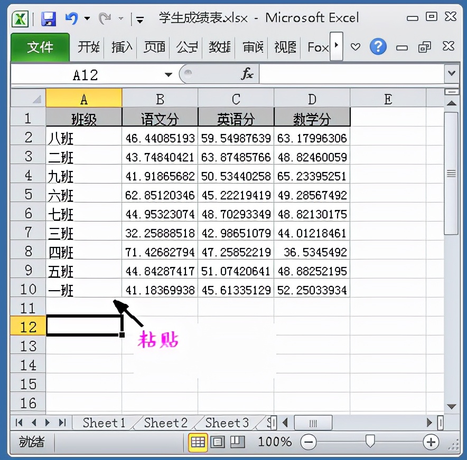The width and height of the screenshot is (467, 460).
Task: Open the 文件 ribbon tab
Action: [x=40, y=47]
